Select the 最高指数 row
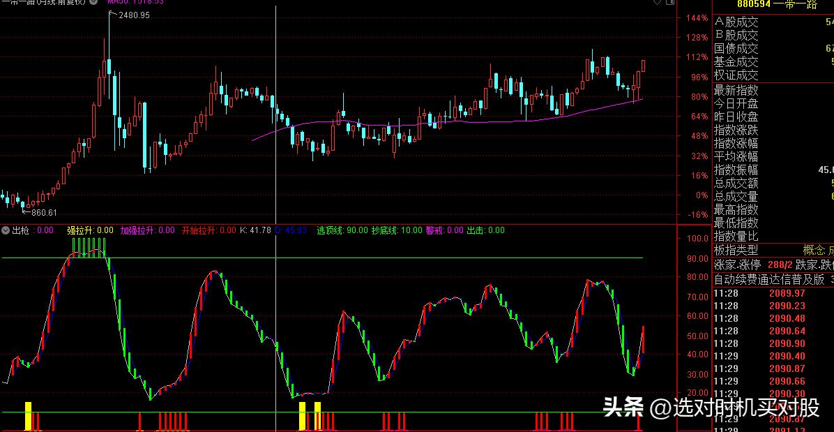 [773, 209]
